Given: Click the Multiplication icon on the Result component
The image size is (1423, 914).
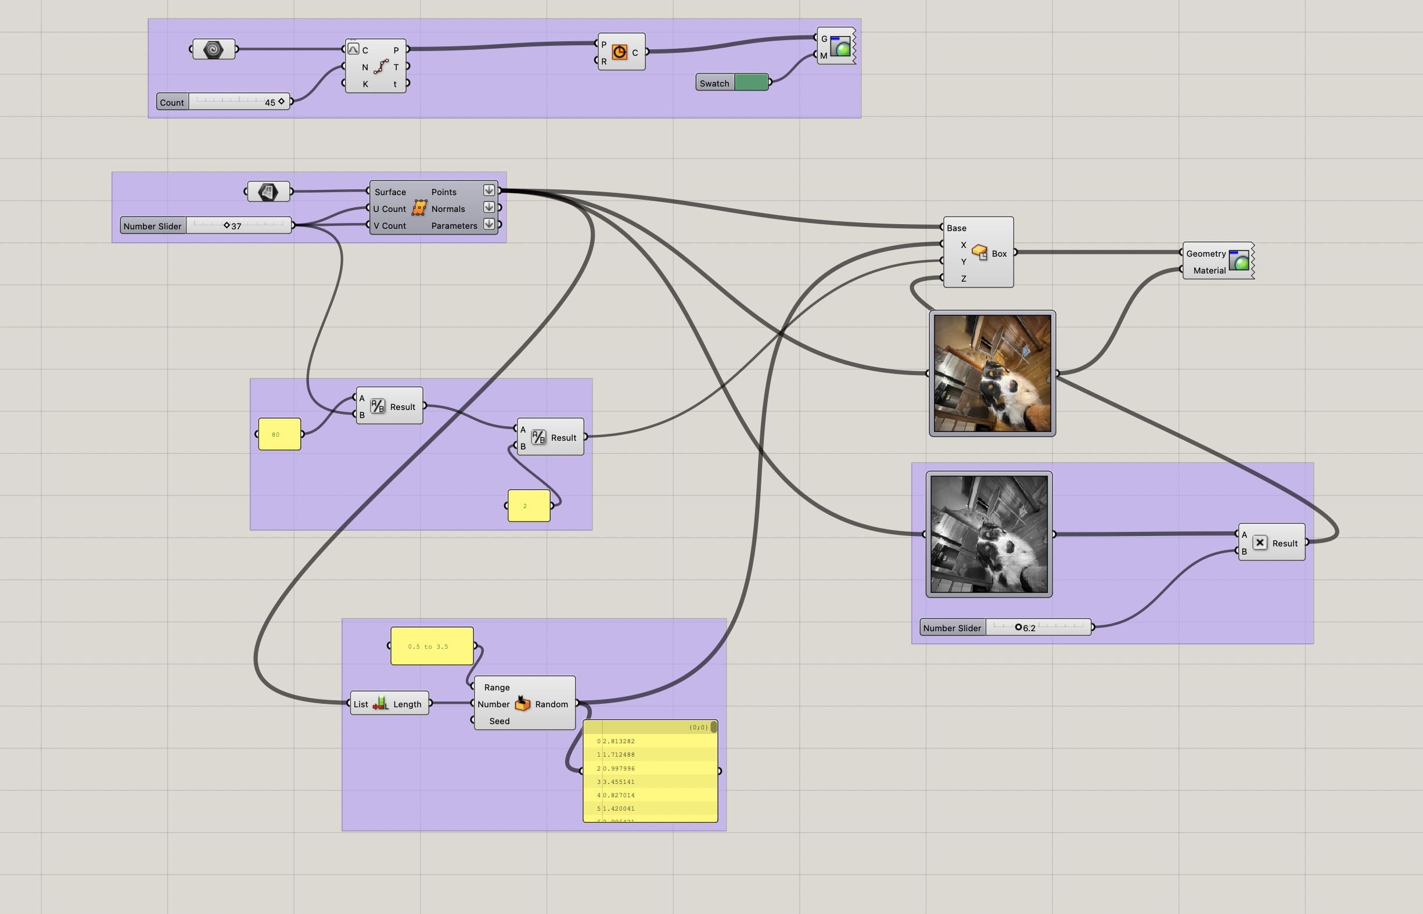Looking at the screenshot, I should coord(1260,542).
